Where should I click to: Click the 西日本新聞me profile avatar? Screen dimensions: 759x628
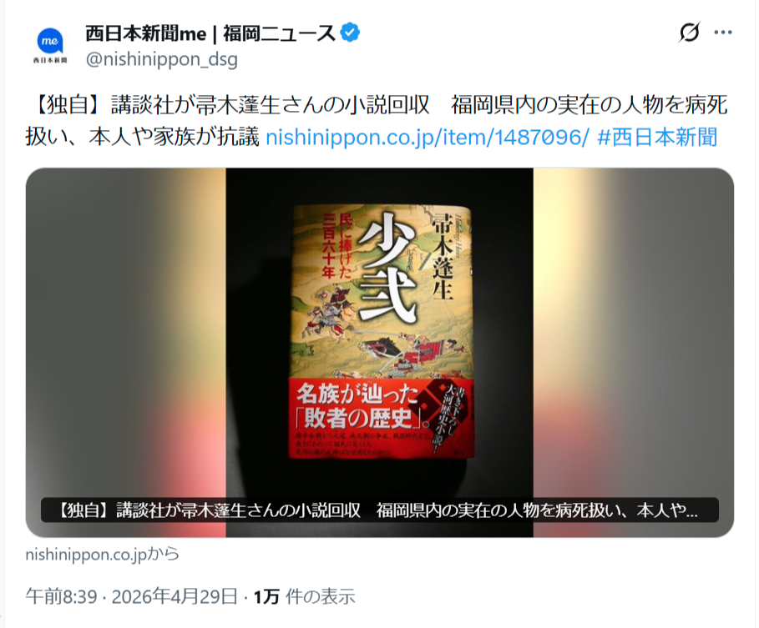tap(50, 45)
